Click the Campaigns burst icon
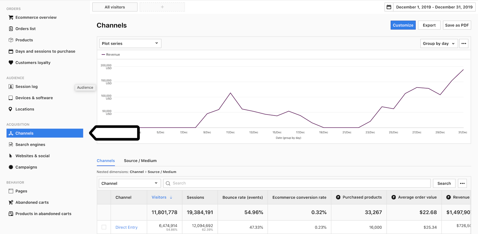478x234 pixels. (x=11, y=167)
